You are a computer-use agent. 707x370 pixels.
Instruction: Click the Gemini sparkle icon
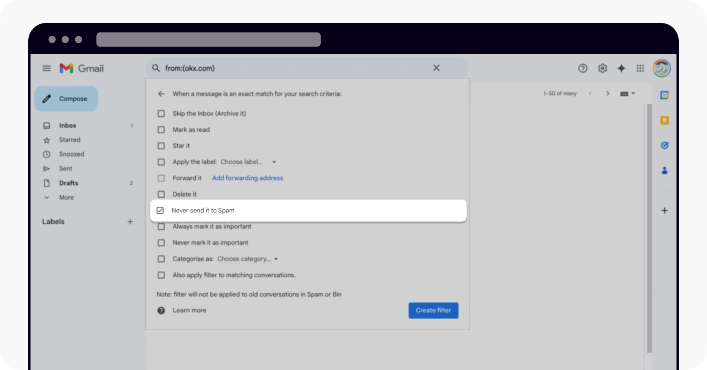pos(621,68)
